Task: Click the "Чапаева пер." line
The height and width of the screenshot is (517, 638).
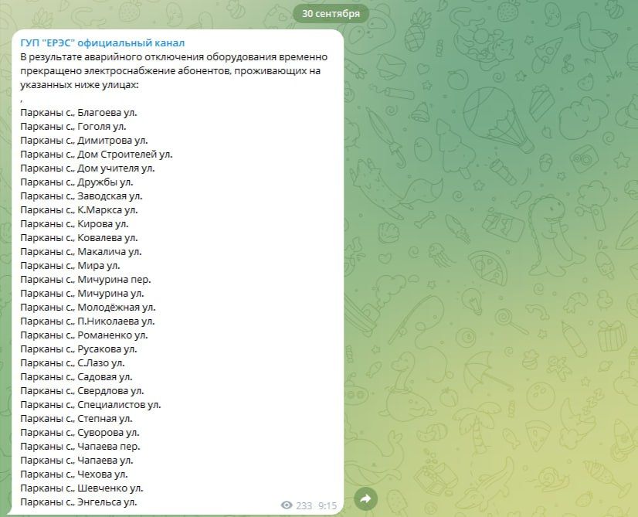Action: pyautogui.click(x=80, y=447)
